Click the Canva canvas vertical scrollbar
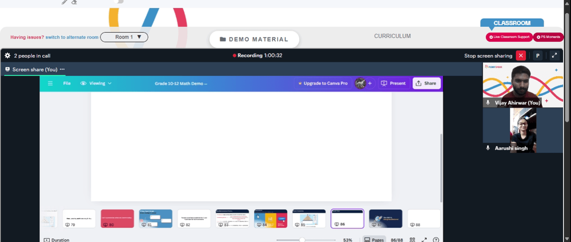The image size is (571, 242). (441, 167)
